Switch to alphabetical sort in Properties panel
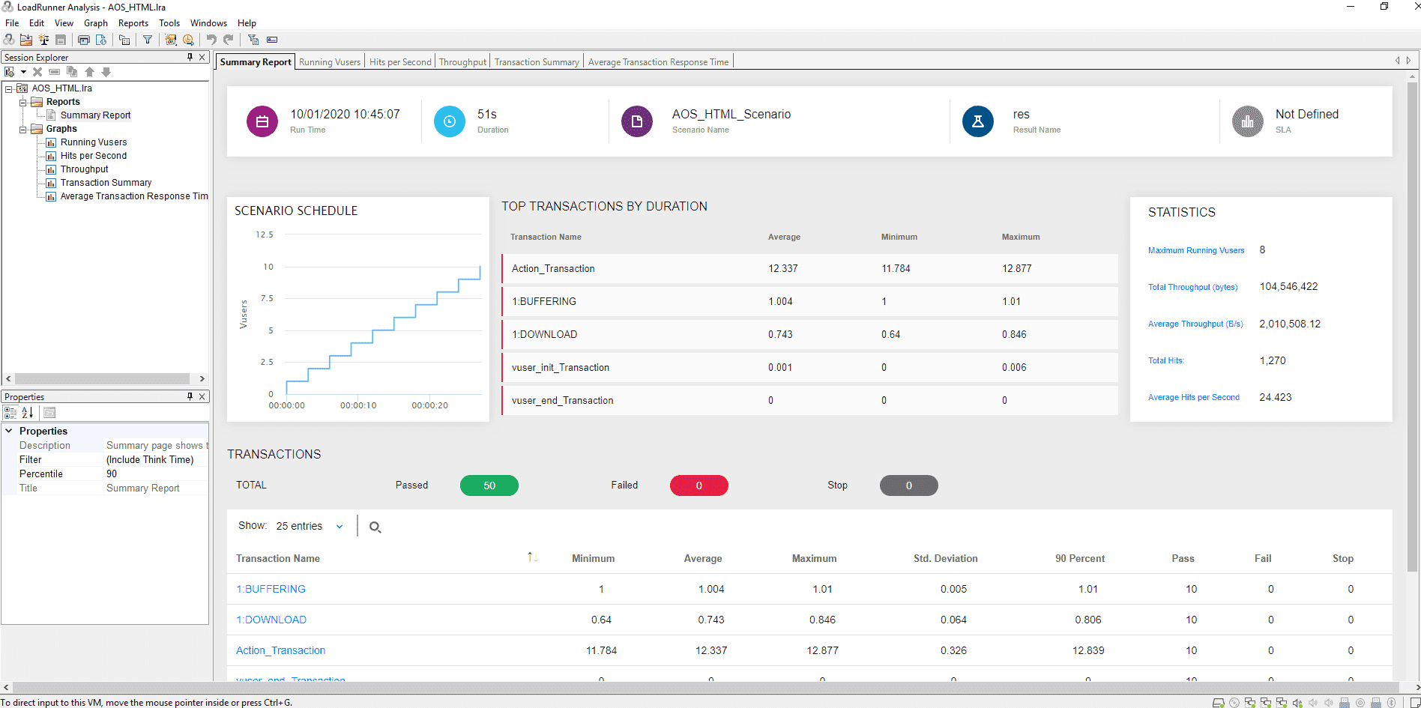1421x708 pixels. pos(26,413)
